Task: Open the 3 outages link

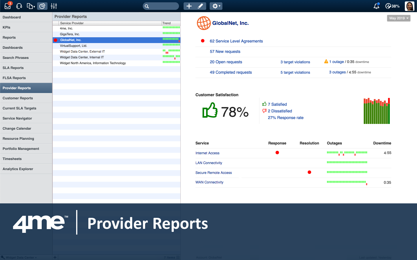Action: pos(337,72)
